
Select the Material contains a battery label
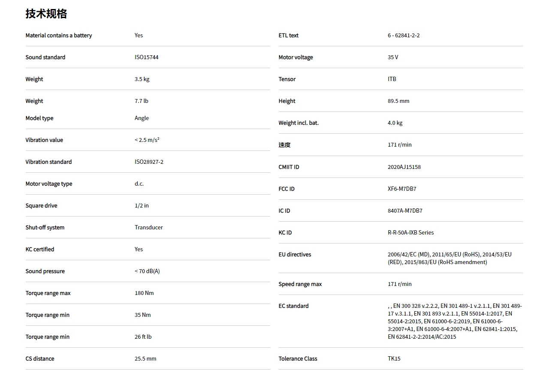coord(59,36)
